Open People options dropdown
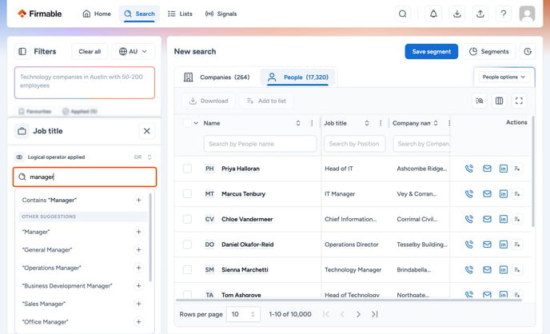The image size is (550, 334). [x=504, y=77]
